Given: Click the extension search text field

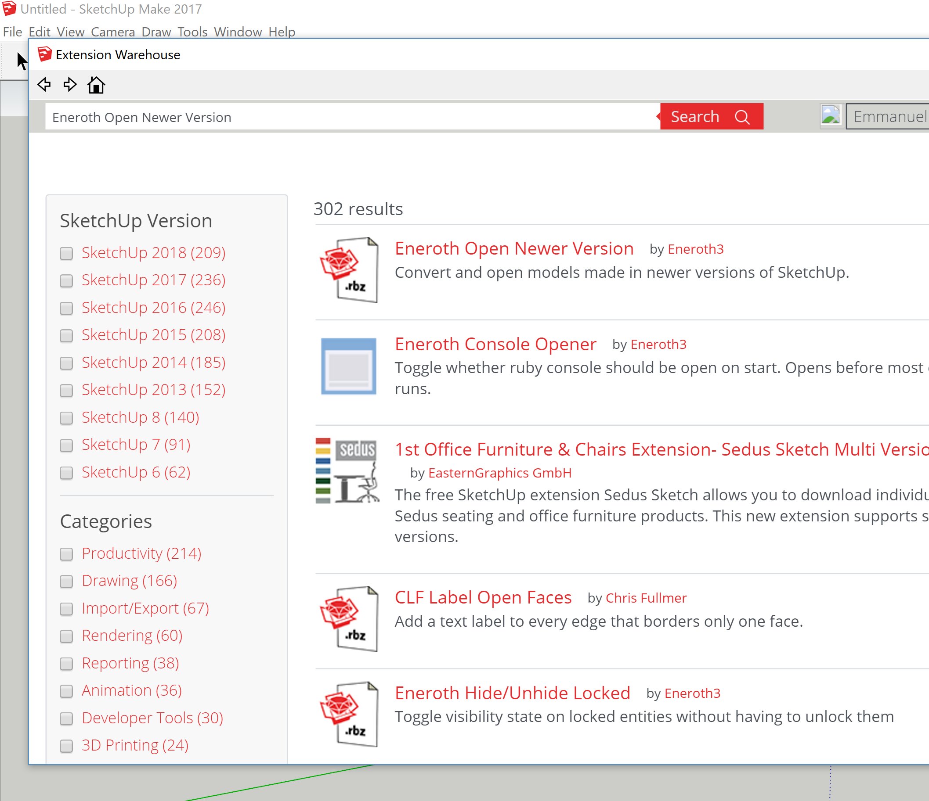Looking at the screenshot, I should coord(352,117).
